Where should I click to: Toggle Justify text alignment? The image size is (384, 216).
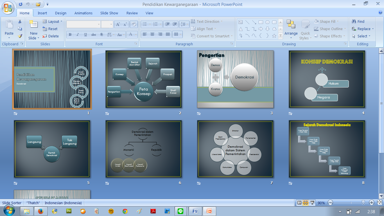[168, 34]
